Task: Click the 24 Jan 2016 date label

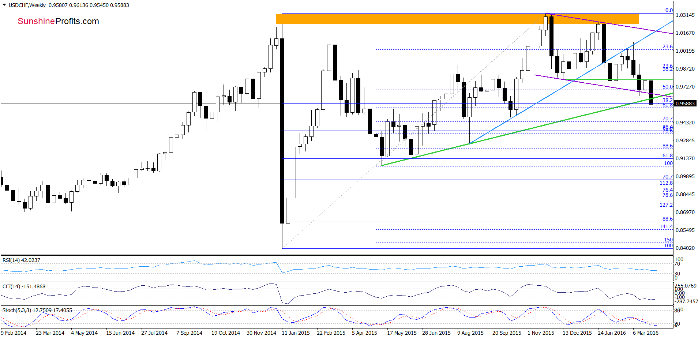Action: 612,333
